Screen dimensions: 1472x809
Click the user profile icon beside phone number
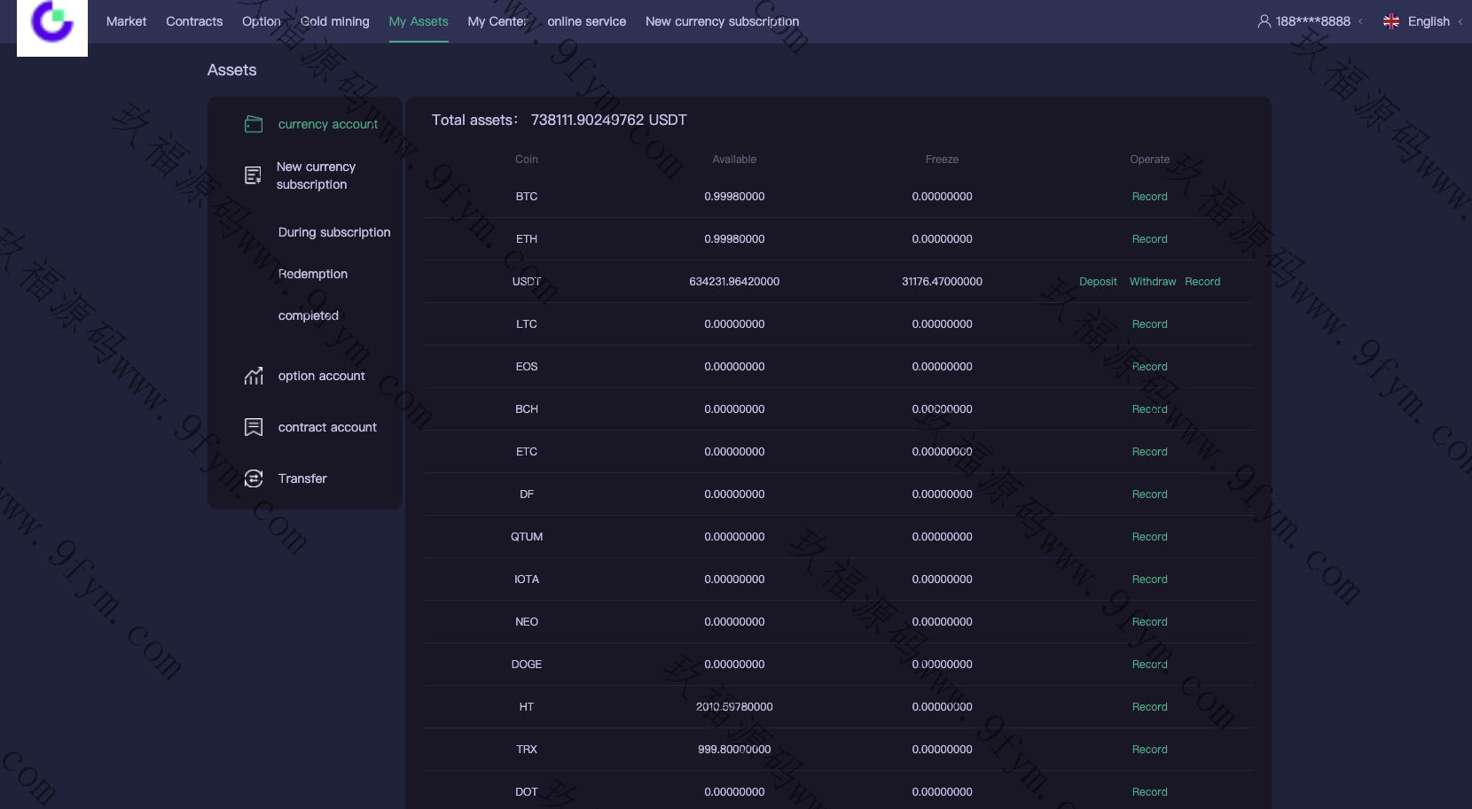[x=1264, y=21]
